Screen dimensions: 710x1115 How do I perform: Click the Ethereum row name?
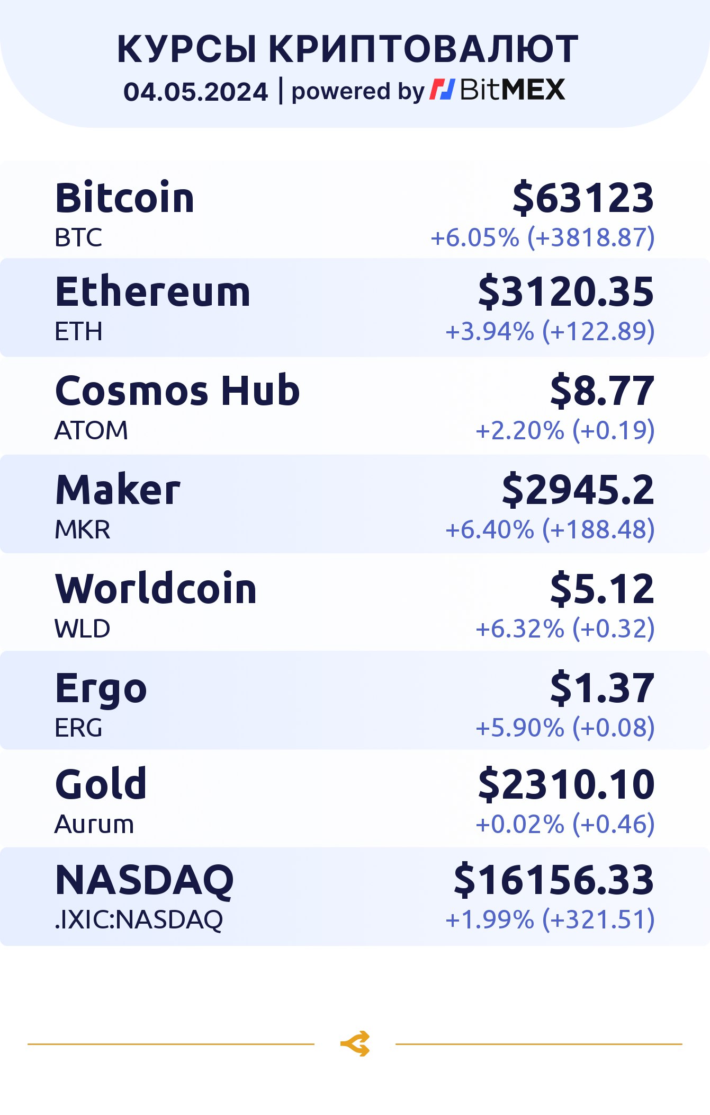click(152, 291)
